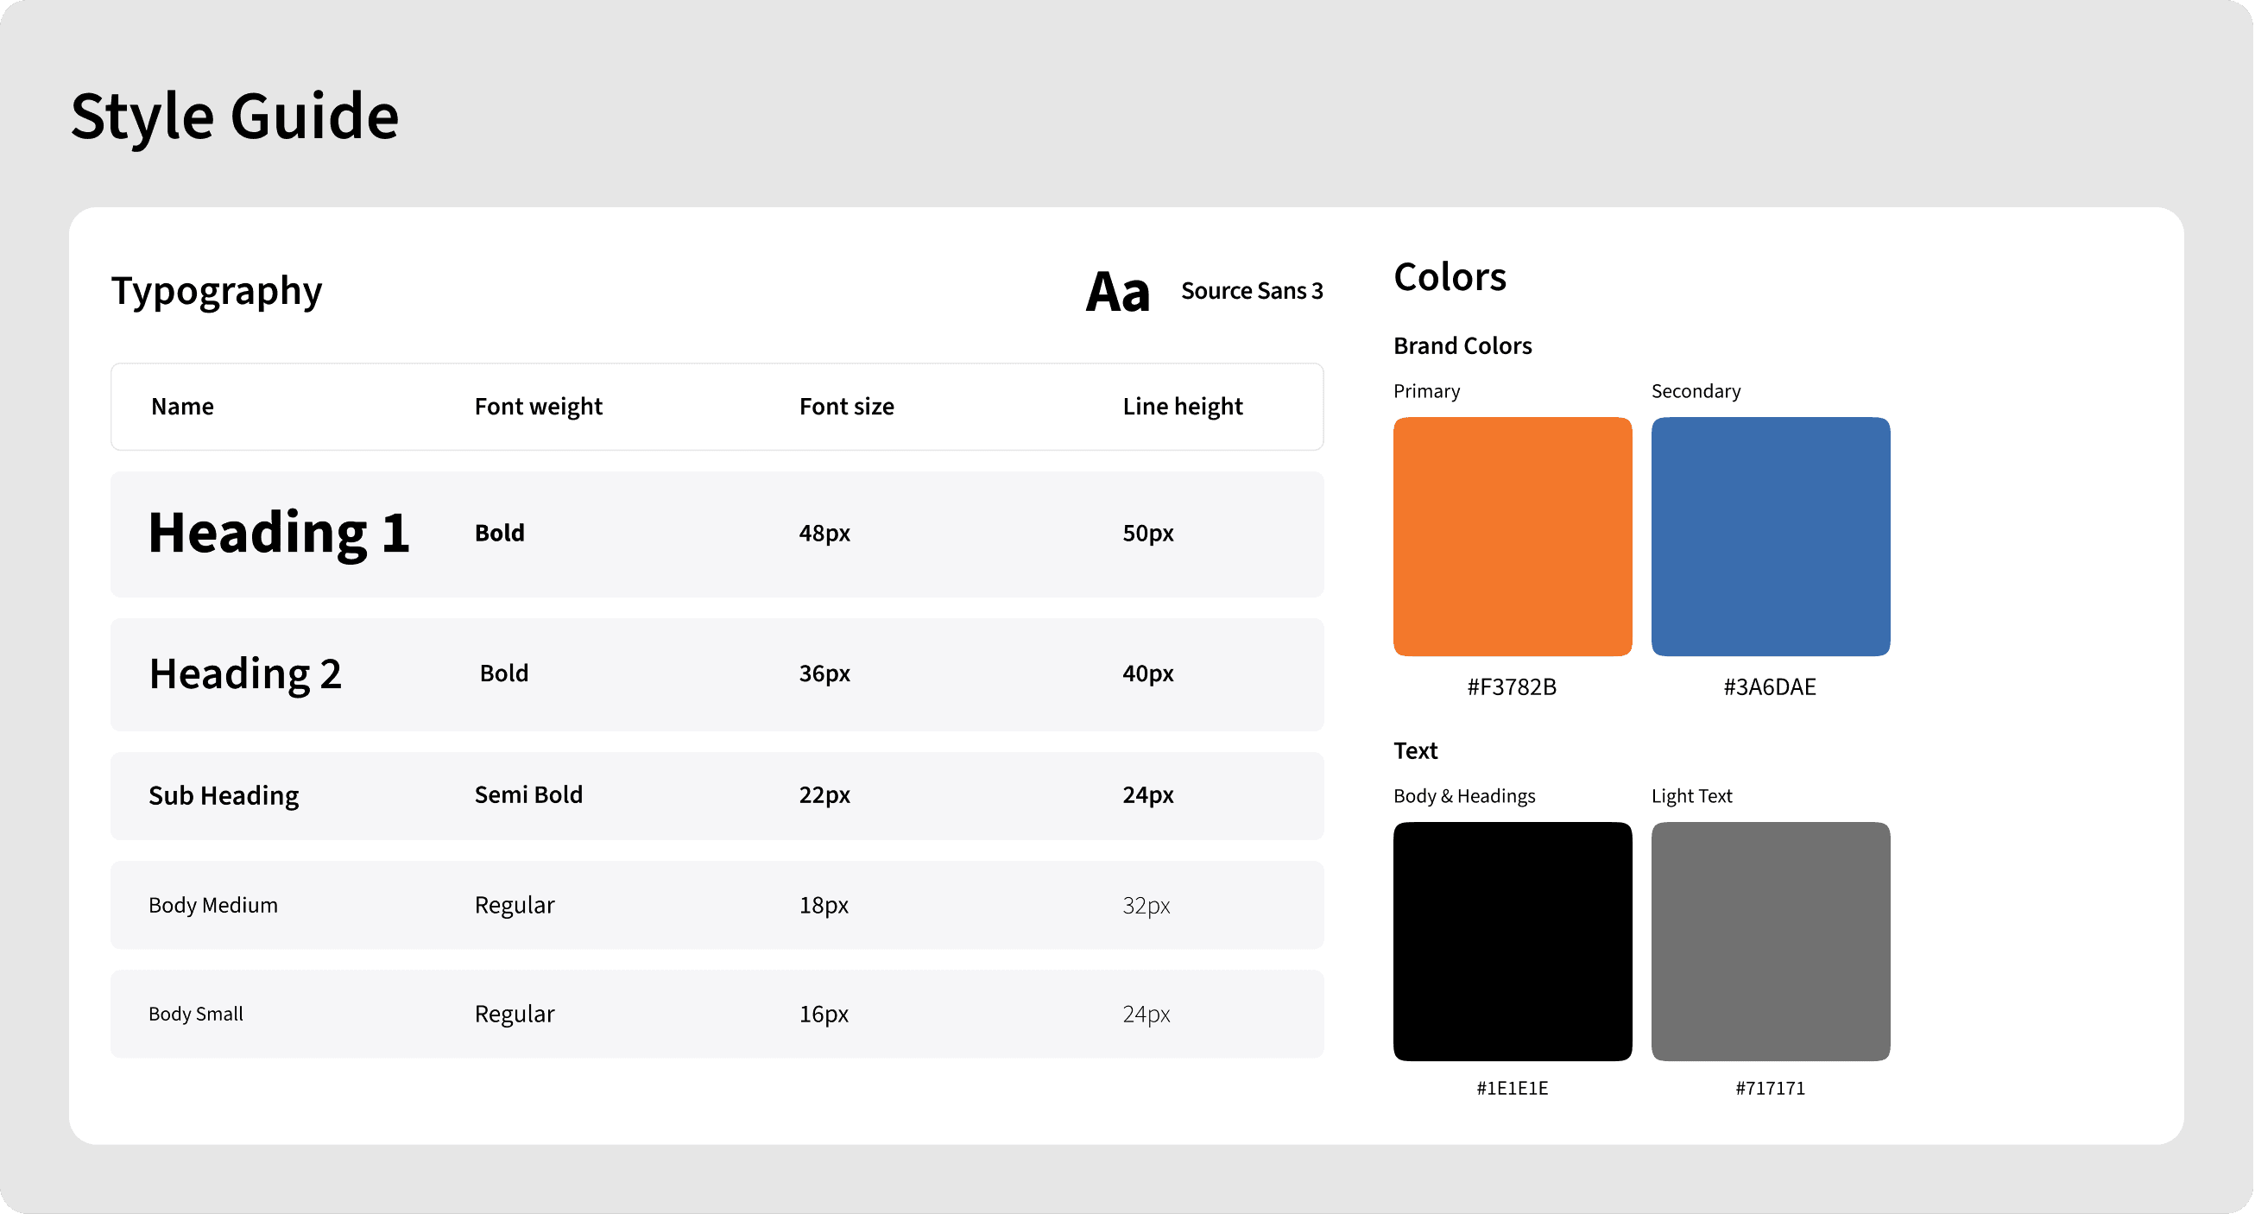Click the Sub Heading row label
This screenshot has height=1214, width=2255.
click(224, 795)
